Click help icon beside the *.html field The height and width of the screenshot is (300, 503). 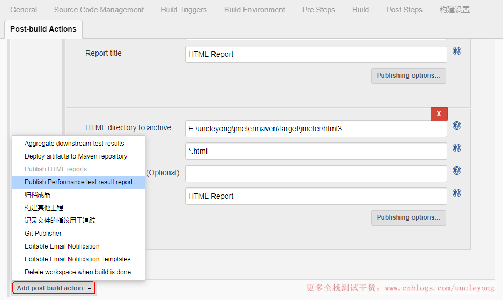457,148
